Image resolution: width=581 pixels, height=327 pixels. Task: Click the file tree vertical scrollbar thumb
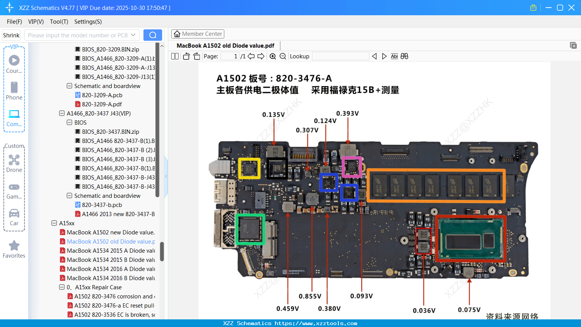162,252
